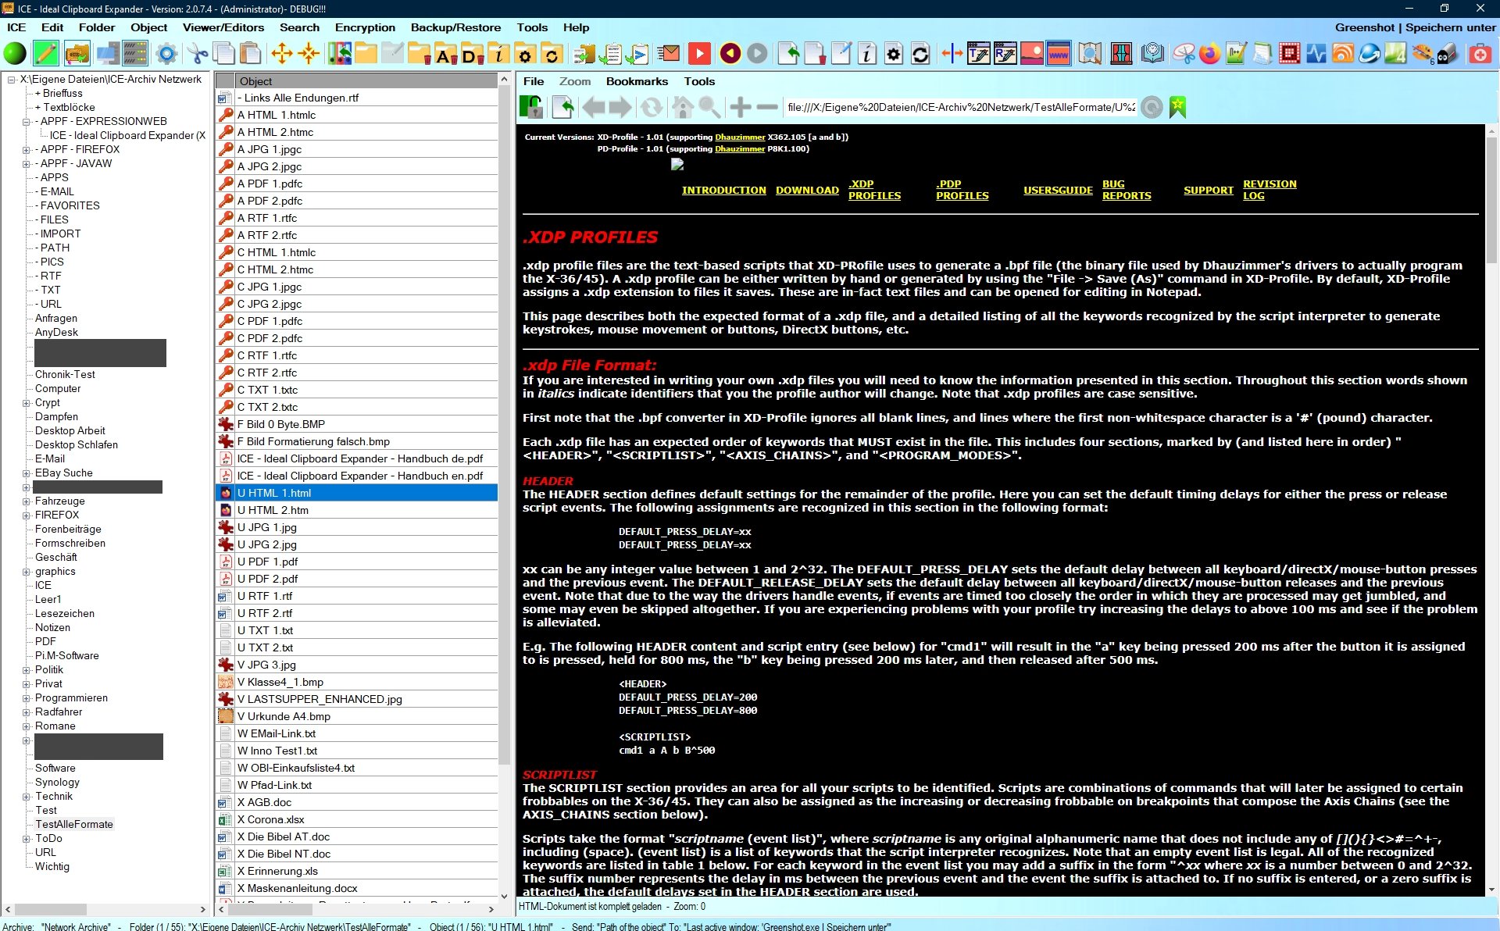Image resolution: width=1500 pixels, height=931 pixels.
Task: Click the blue settings gear icon
Action: [x=166, y=54]
